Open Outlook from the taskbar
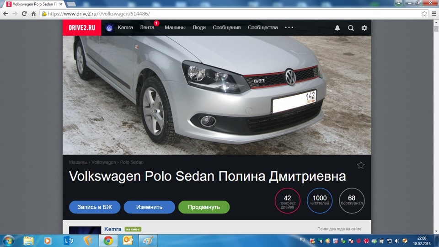 [x=128, y=241]
